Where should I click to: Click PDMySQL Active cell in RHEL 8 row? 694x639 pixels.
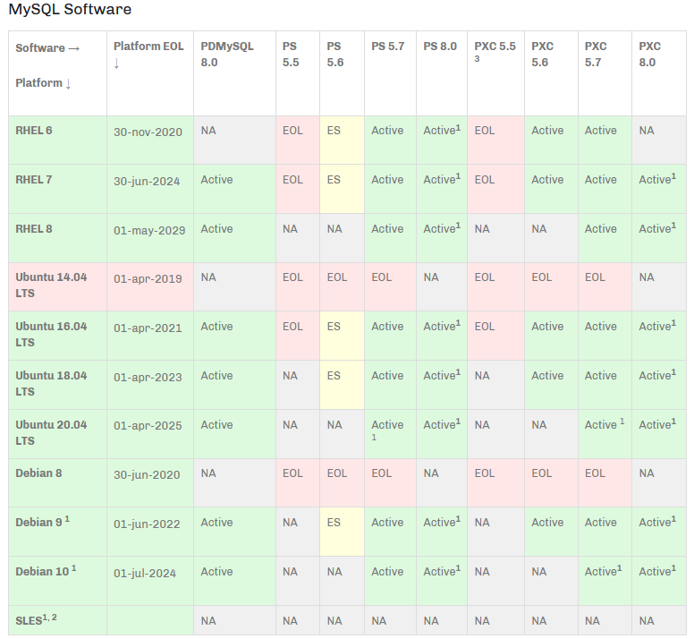tap(234, 238)
